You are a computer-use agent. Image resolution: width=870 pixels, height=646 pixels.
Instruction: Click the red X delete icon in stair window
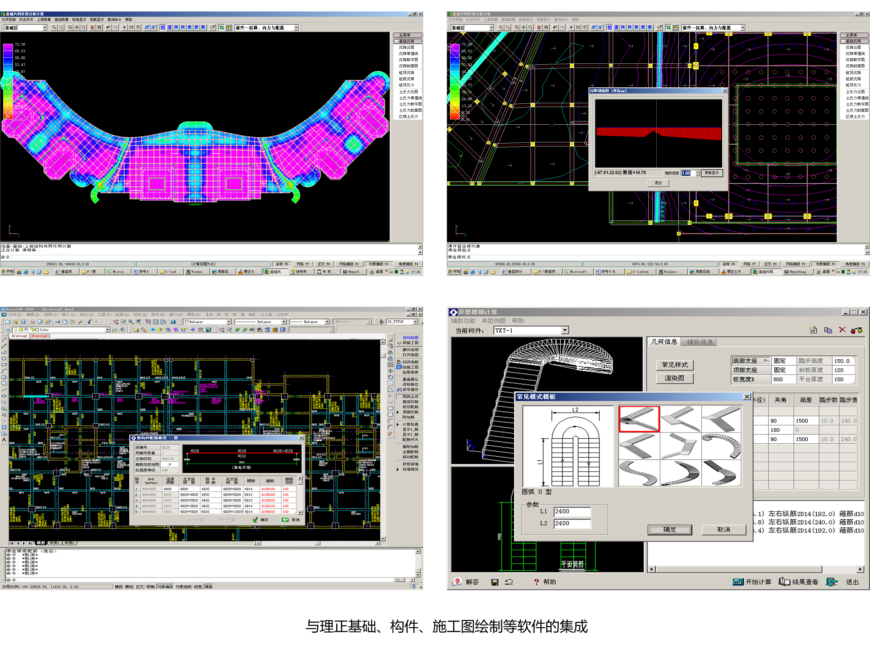(x=842, y=330)
